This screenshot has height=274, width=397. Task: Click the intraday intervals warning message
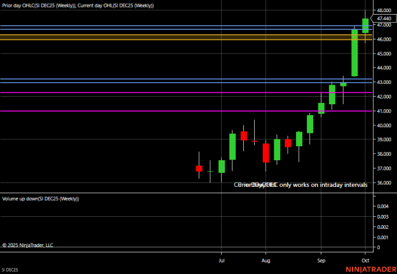click(x=300, y=185)
